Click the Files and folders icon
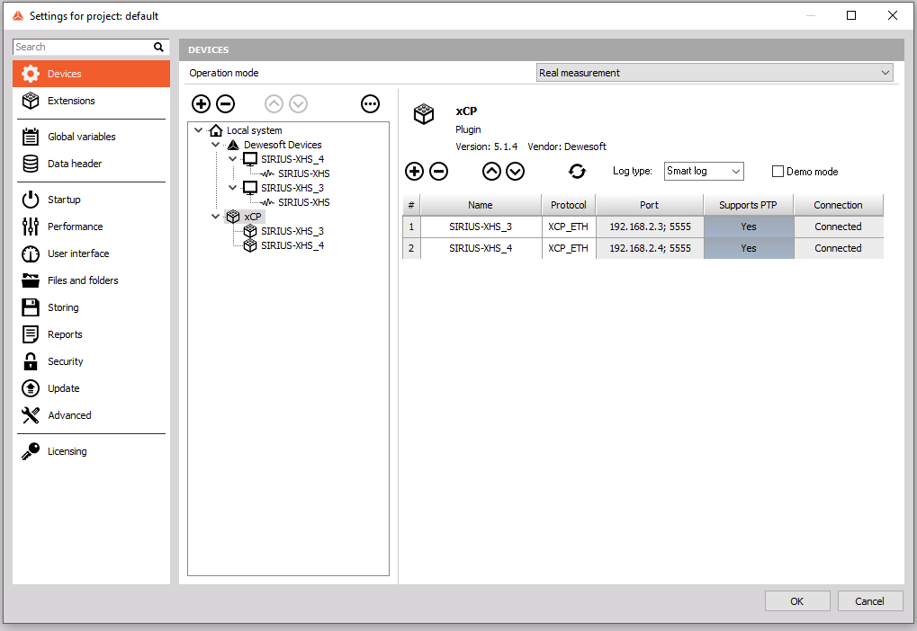Image resolution: width=917 pixels, height=631 pixels. [31, 280]
